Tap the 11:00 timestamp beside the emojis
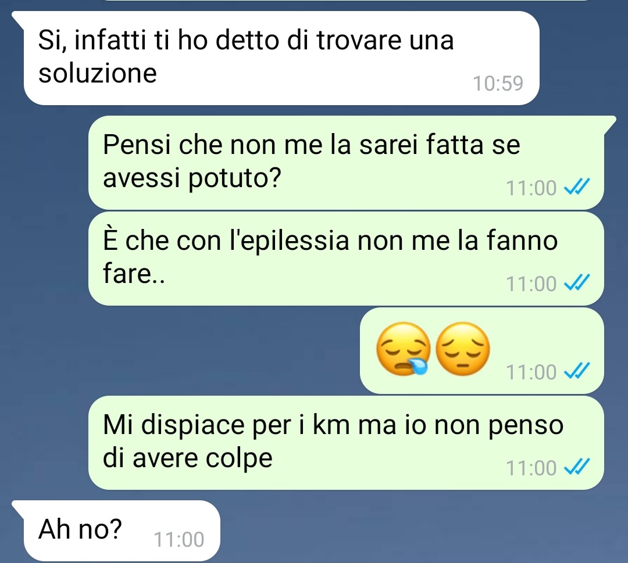Image resolution: width=628 pixels, height=563 pixels. (x=531, y=372)
